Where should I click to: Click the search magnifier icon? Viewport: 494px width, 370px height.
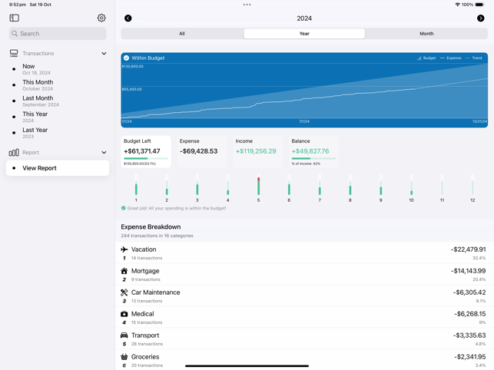pyautogui.click(x=15, y=33)
